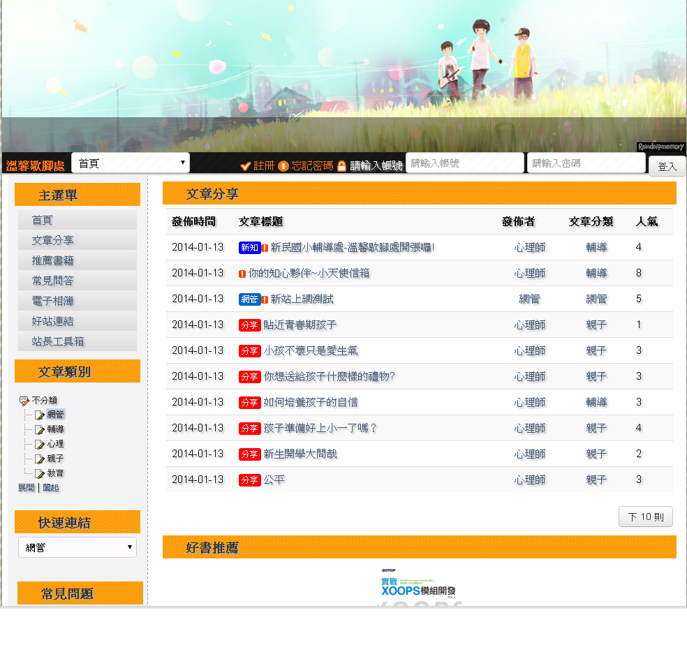The height and width of the screenshot is (668, 687).
Task: Go to 電子相簿 in the main menu
Action: click(x=53, y=301)
